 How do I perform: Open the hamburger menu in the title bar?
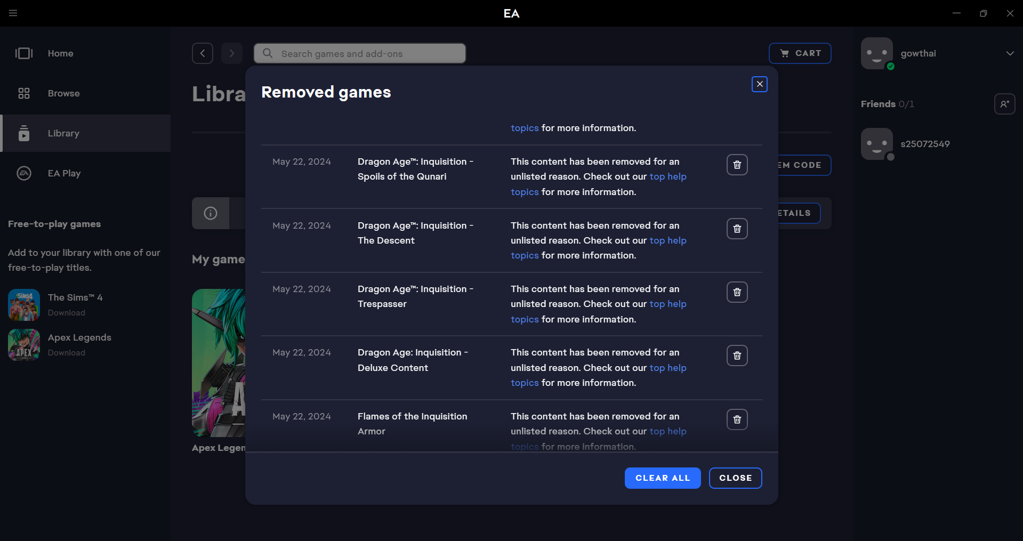tap(13, 13)
